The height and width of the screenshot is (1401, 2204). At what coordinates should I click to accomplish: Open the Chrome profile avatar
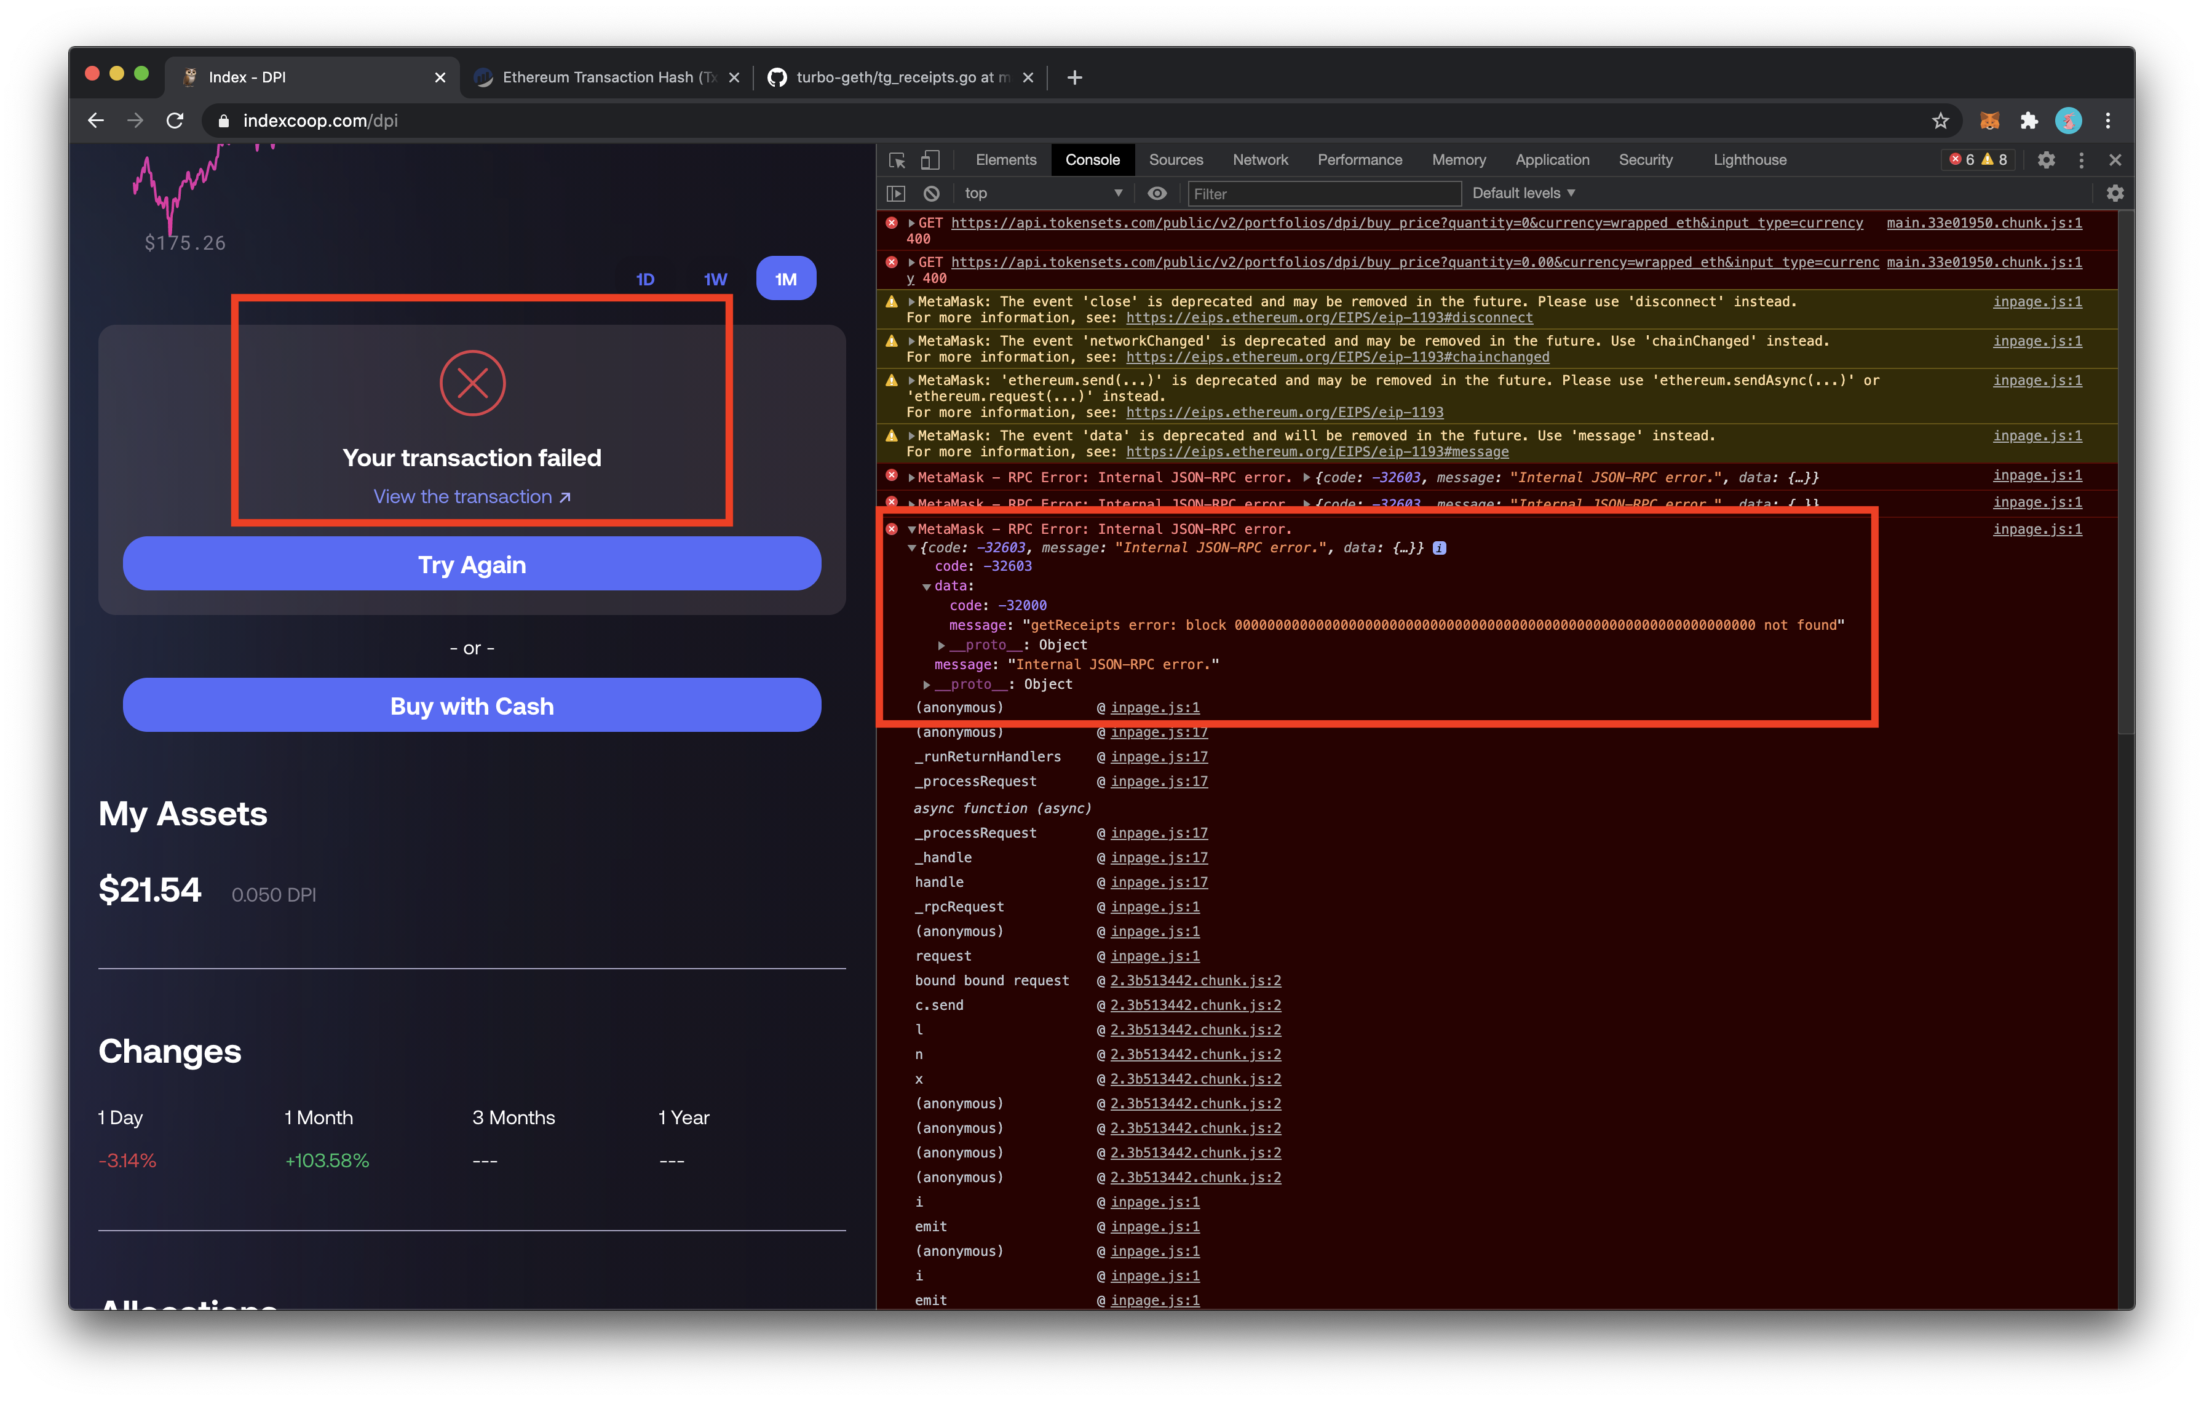pos(2067,121)
